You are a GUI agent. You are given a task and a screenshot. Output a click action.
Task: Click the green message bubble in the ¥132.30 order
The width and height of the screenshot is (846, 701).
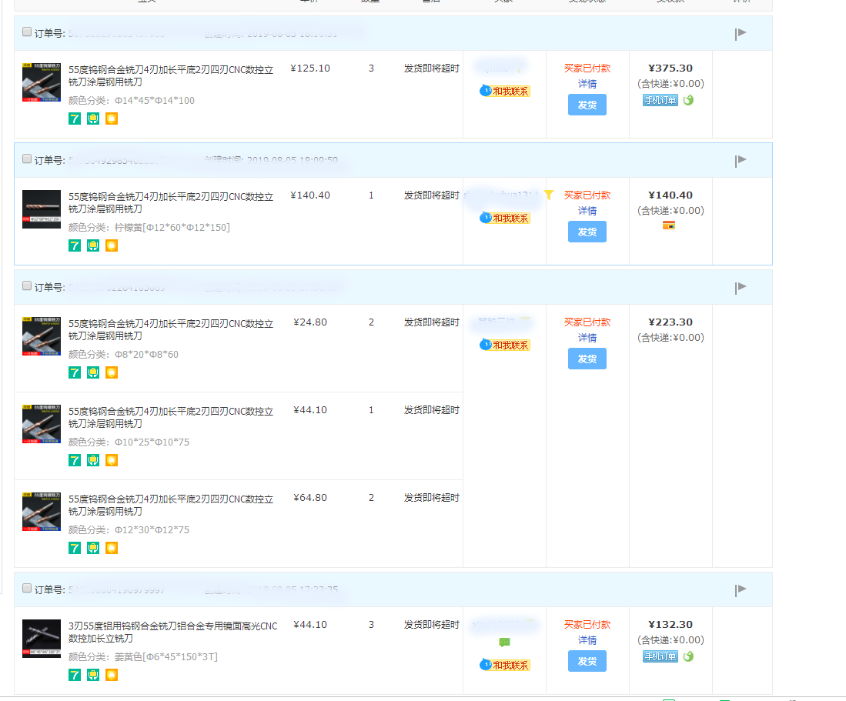click(x=504, y=643)
